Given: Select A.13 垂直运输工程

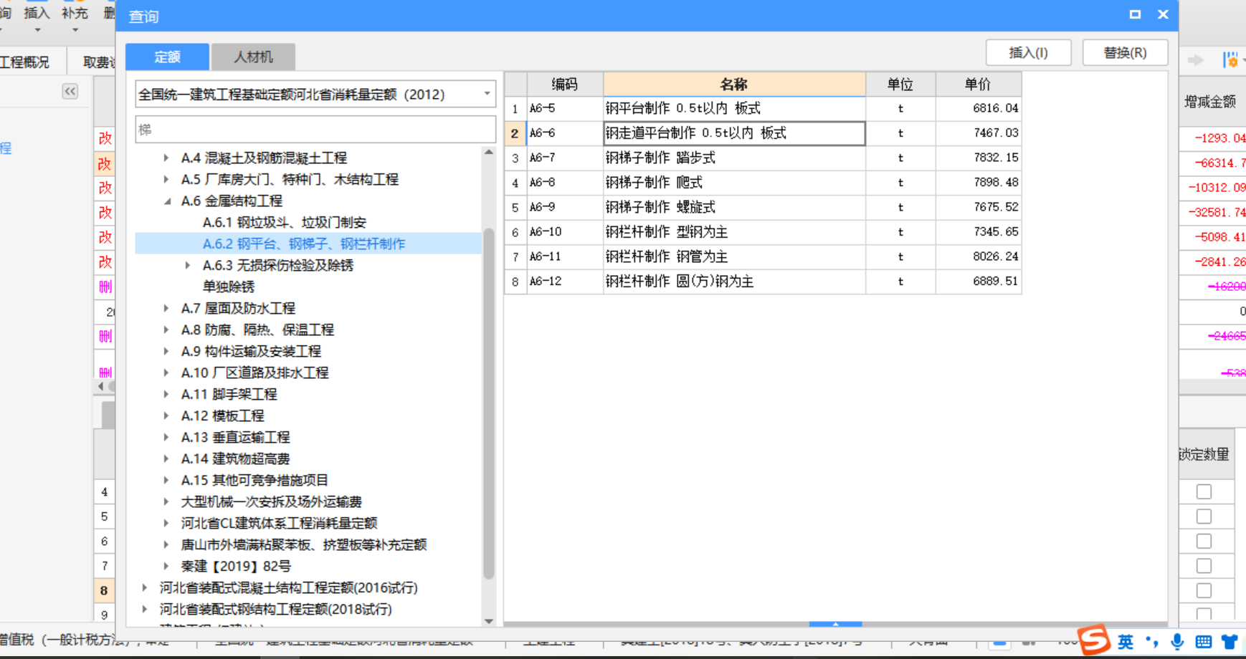Looking at the screenshot, I should point(235,437).
